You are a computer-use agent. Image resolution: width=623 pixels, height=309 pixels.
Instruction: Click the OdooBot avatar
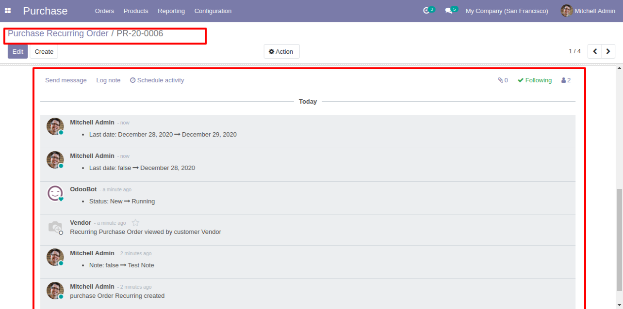(55, 193)
